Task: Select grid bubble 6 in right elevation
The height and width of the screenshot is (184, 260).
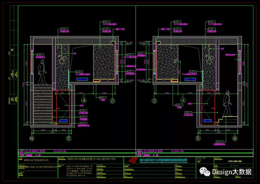Action: click(235, 139)
